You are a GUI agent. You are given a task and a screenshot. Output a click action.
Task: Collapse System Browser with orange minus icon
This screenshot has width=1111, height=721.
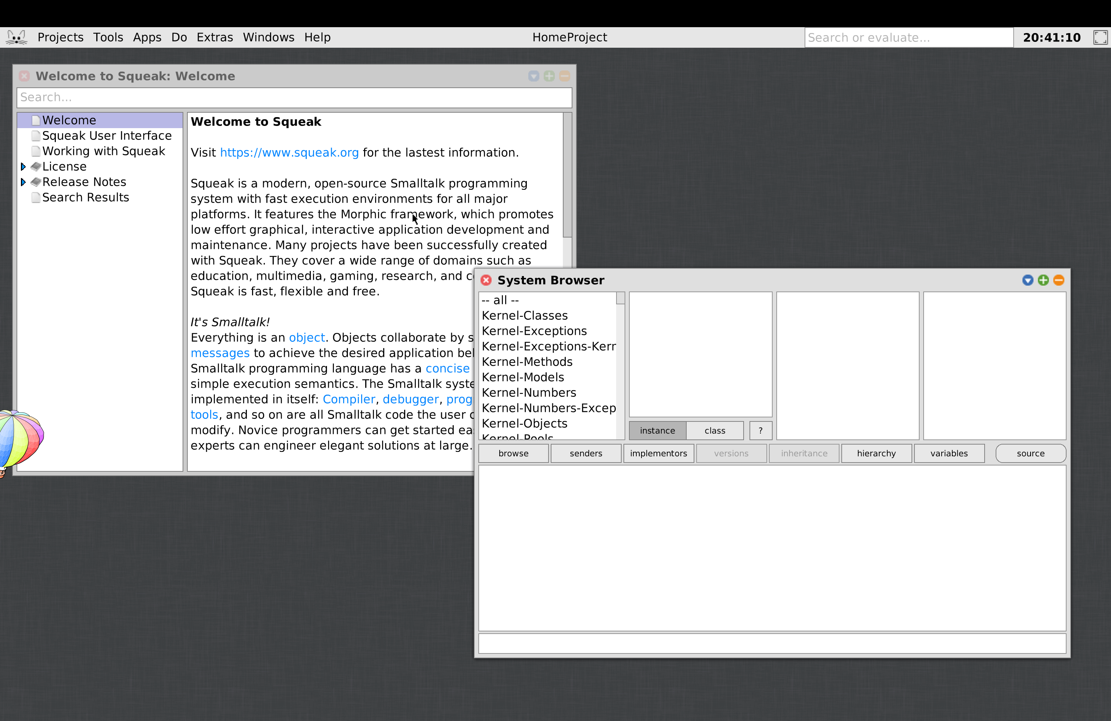pyautogui.click(x=1058, y=280)
